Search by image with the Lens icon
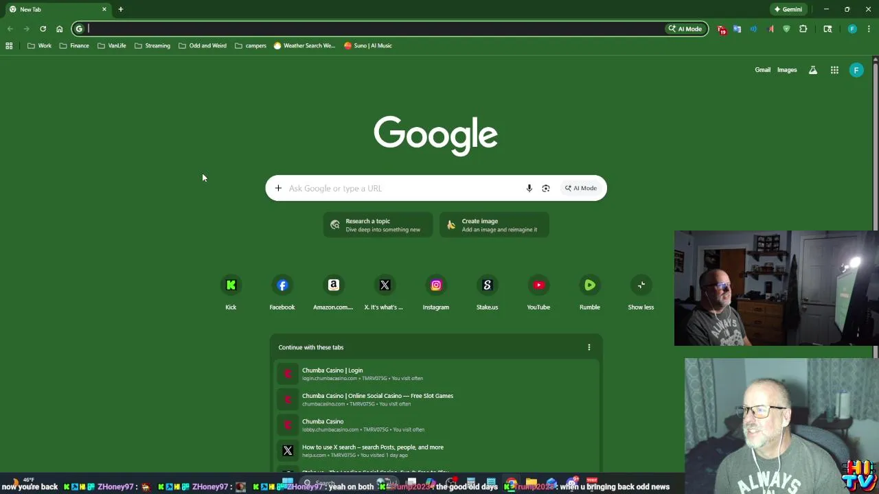Viewport: 879px width, 494px height. [546, 188]
